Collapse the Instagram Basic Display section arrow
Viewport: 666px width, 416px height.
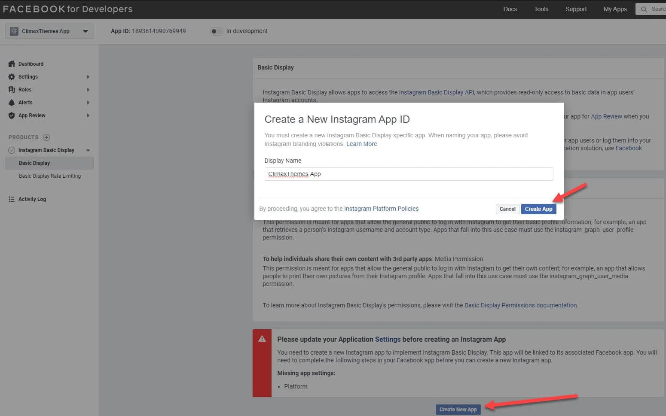point(88,150)
